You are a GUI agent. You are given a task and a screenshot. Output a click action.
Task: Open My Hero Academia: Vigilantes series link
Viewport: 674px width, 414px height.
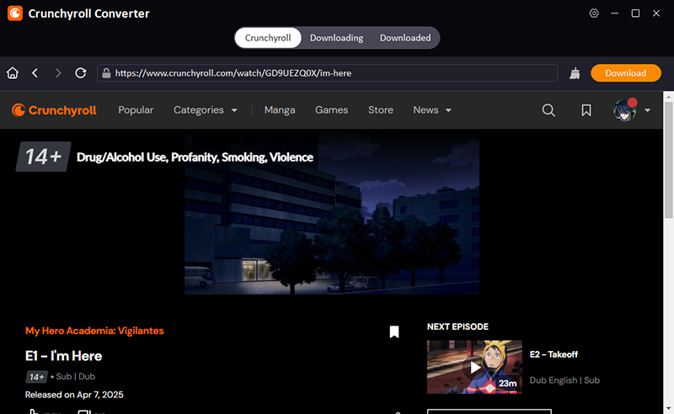tap(94, 331)
